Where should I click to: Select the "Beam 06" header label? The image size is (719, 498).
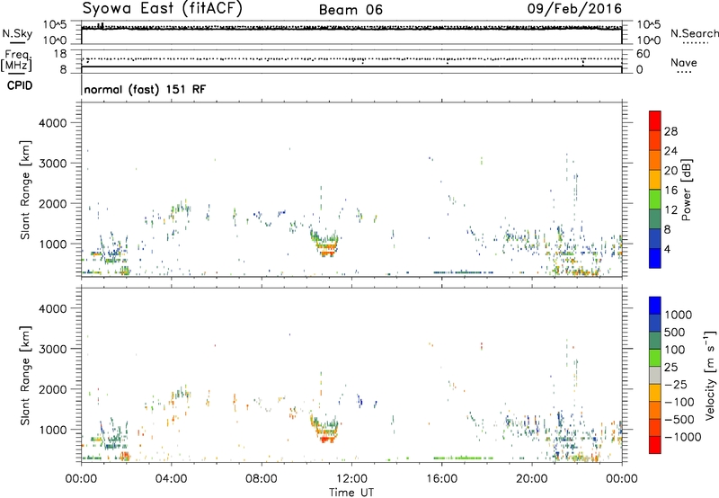point(351,10)
